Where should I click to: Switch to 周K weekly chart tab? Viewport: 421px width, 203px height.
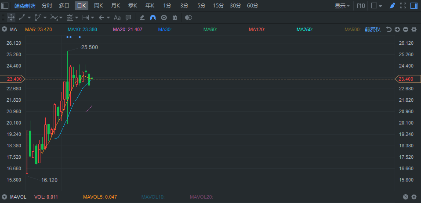click(98, 6)
